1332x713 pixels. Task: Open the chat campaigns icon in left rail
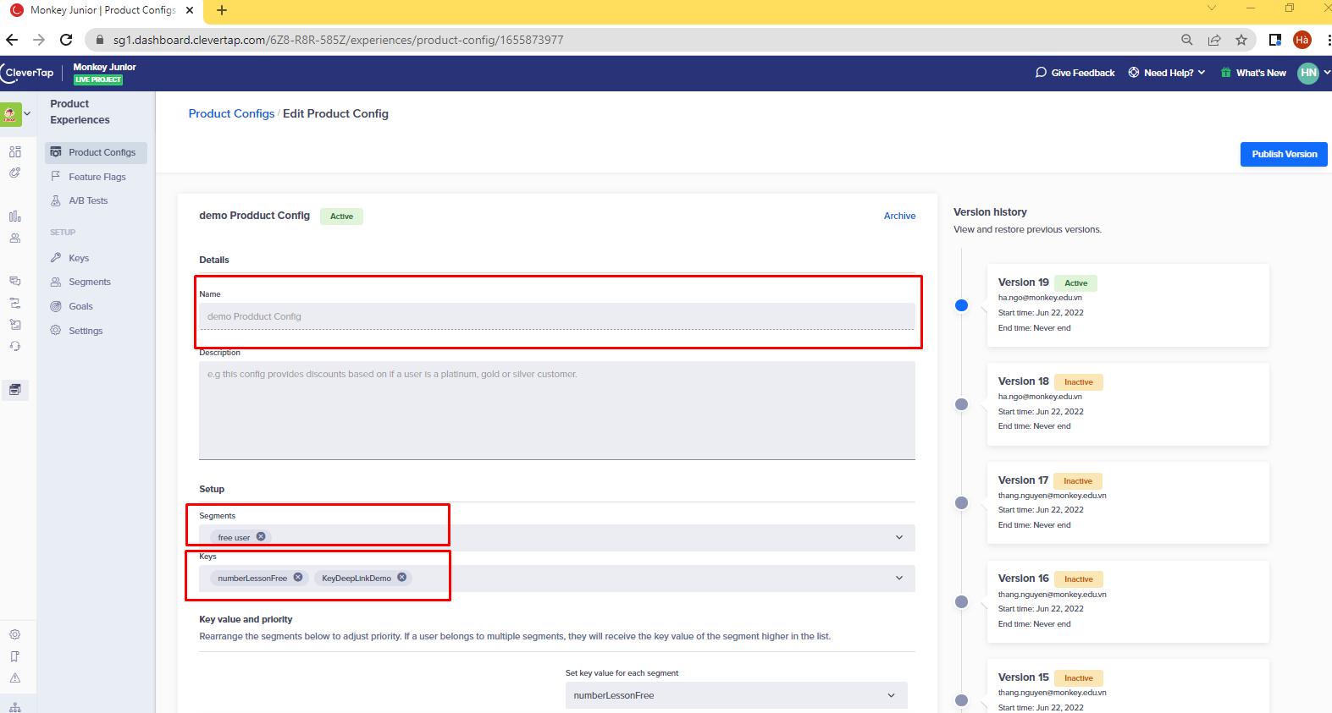coord(15,281)
